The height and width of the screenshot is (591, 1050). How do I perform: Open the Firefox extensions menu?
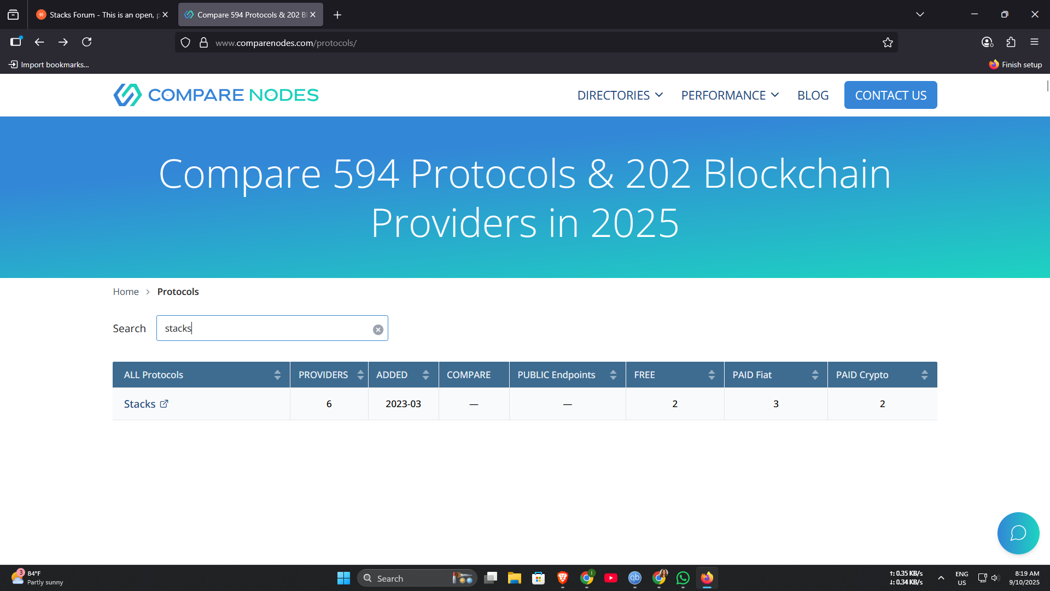pos(1011,42)
